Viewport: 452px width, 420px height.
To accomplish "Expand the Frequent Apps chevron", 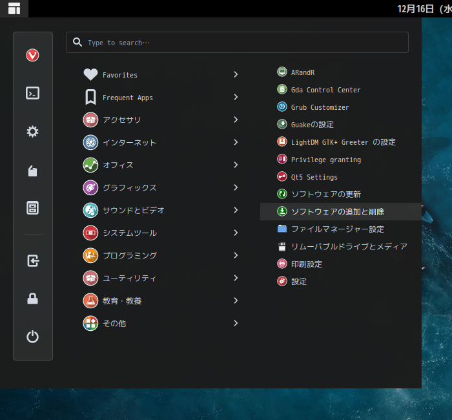I will pyautogui.click(x=236, y=97).
